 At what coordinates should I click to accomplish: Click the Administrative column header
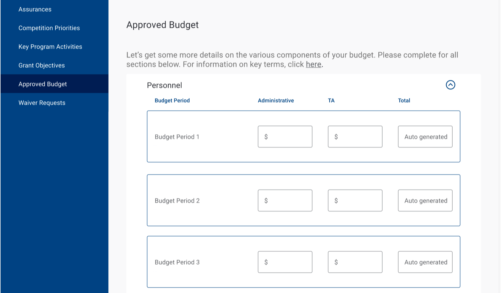coord(276,100)
